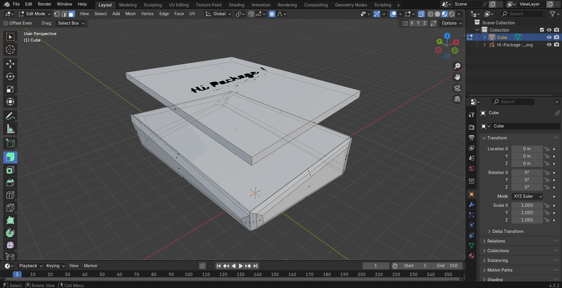Viewport: 562px width, 288px height.
Task: Open the Mesh menu
Action: point(130,14)
